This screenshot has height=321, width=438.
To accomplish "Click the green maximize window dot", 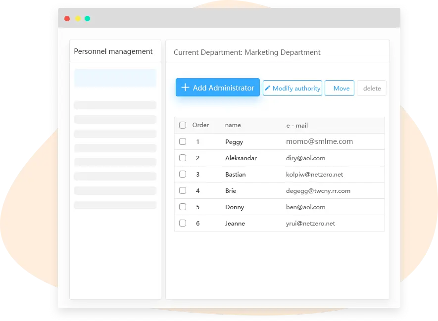I will [x=88, y=18].
